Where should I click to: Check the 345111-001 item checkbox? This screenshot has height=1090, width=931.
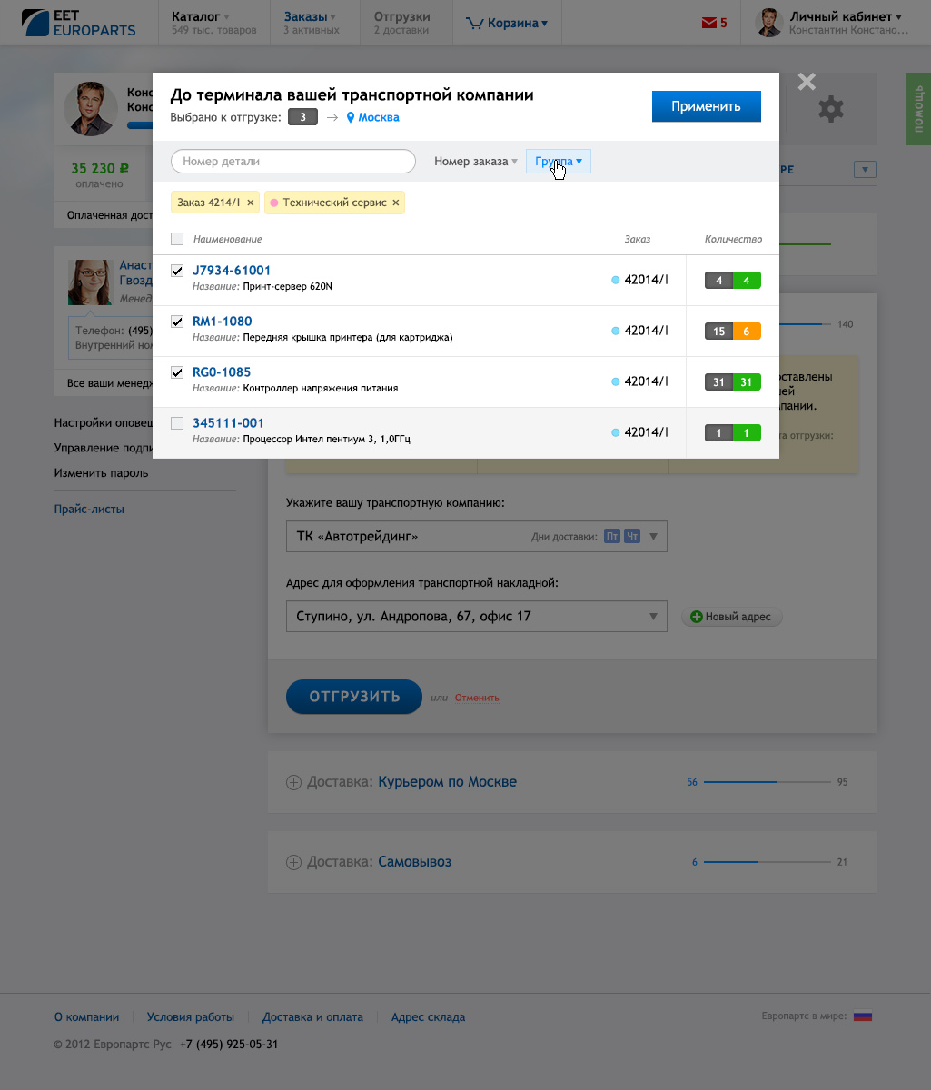point(177,423)
